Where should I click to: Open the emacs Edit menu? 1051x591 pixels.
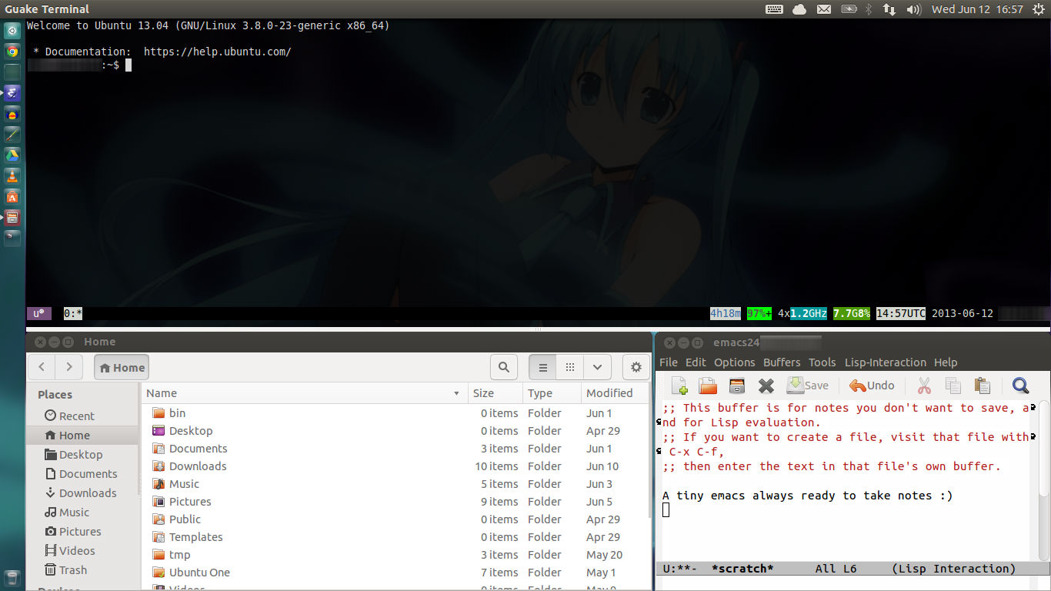click(x=696, y=362)
